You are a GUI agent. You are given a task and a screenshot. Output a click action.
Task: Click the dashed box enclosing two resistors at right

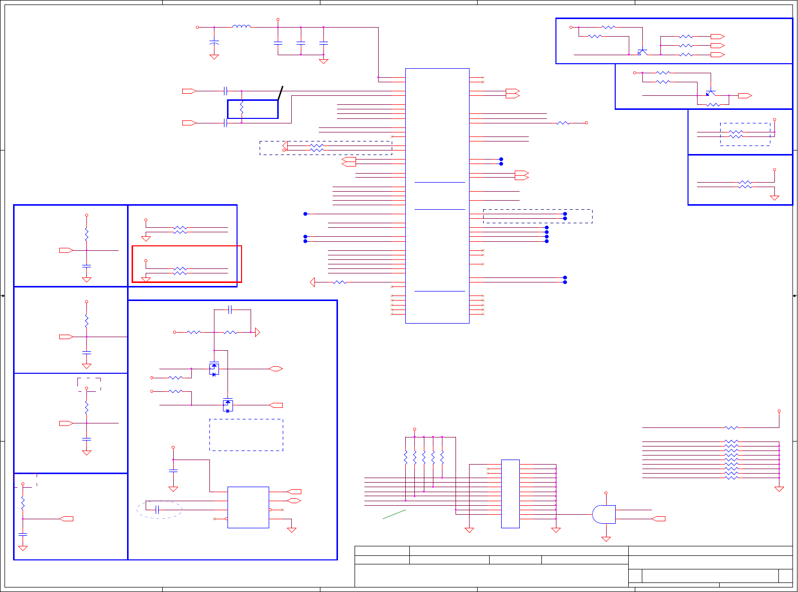tap(745, 134)
